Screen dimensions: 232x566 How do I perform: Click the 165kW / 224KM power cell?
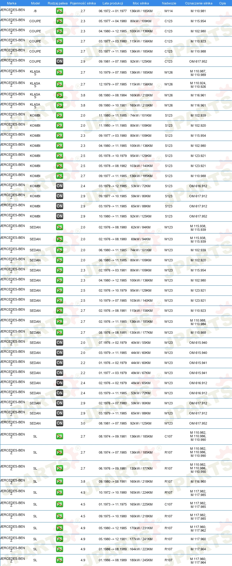[141, 492]
